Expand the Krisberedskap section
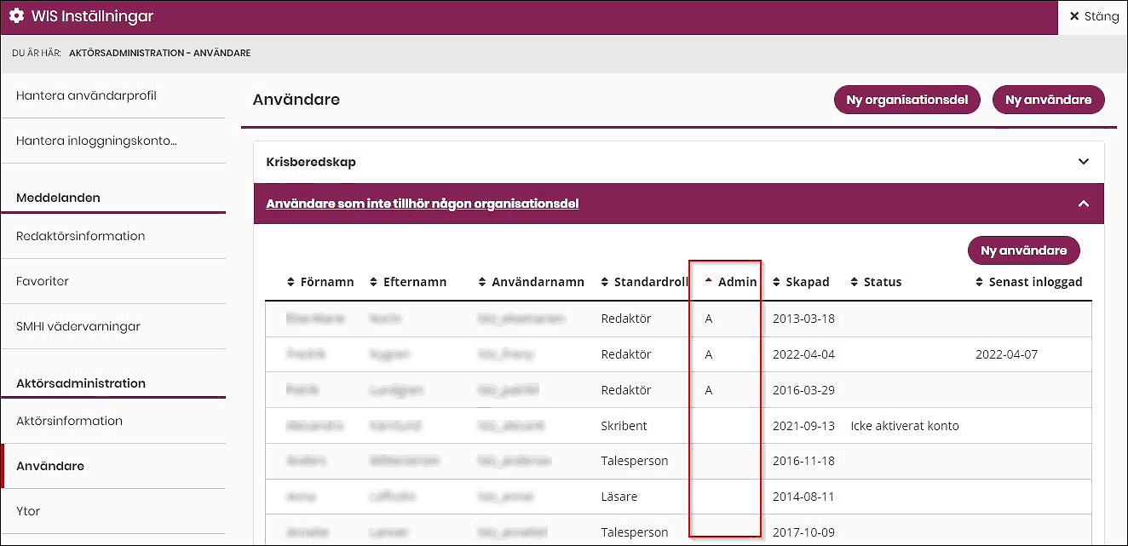Image resolution: width=1128 pixels, height=546 pixels. pyautogui.click(x=1084, y=161)
